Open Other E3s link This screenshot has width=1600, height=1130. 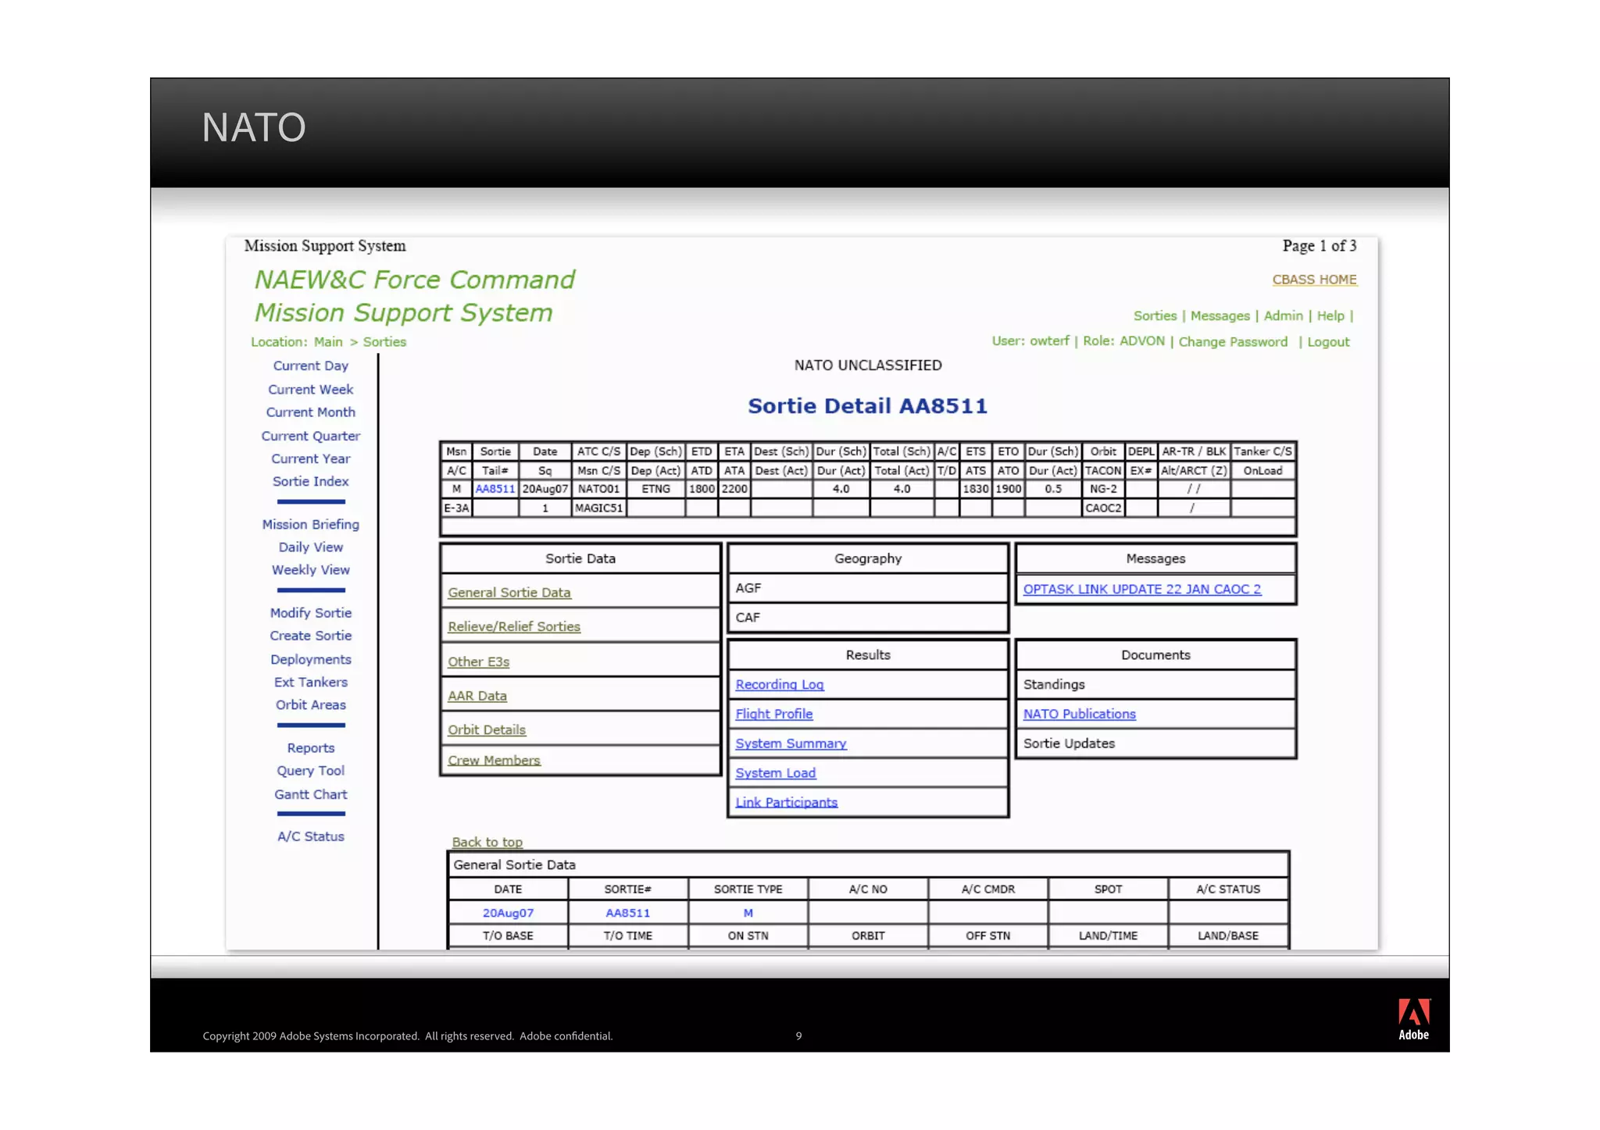[x=478, y=661]
